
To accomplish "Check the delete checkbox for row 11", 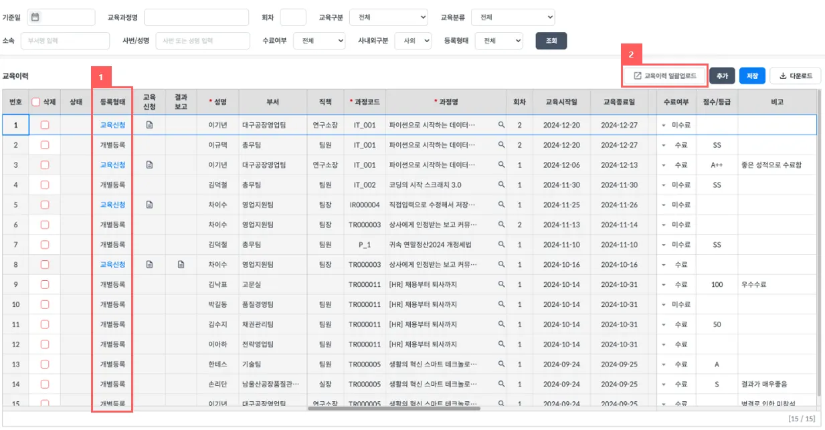I will tap(45, 324).
